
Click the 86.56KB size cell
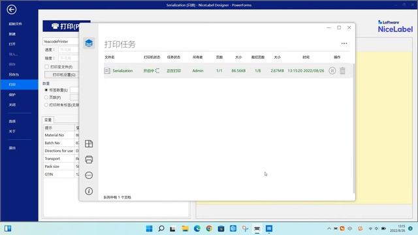(x=238, y=70)
